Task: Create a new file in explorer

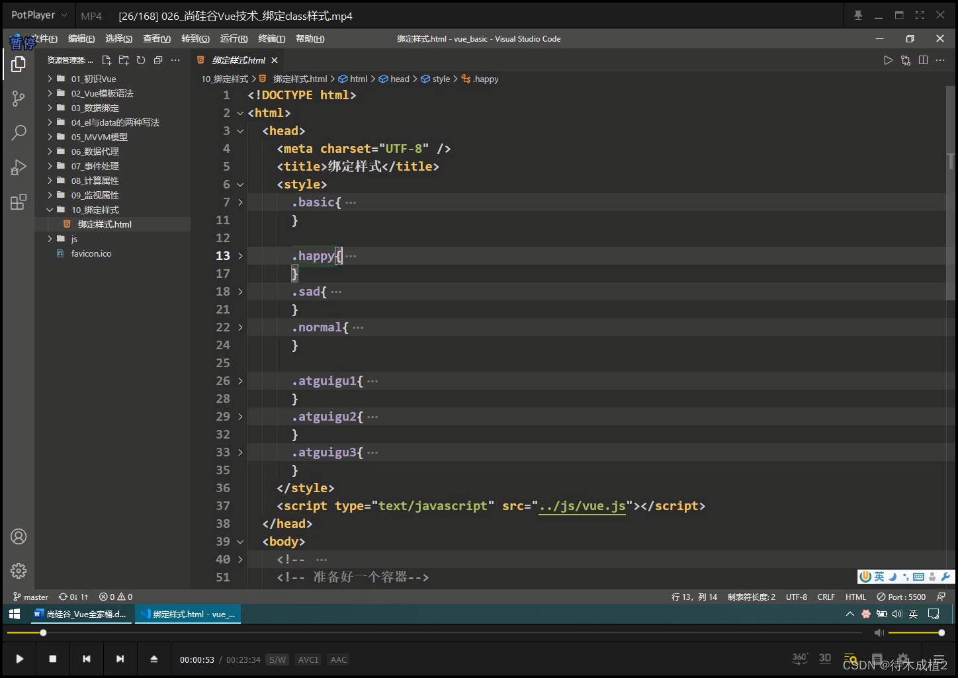Action: coord(107,60)
